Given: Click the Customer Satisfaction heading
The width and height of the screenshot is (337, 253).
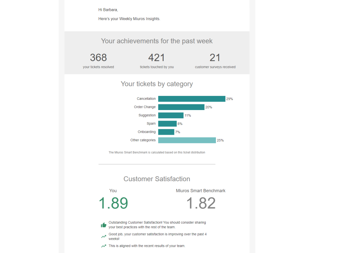Looking at the screenshot, I should coord(157,179).
